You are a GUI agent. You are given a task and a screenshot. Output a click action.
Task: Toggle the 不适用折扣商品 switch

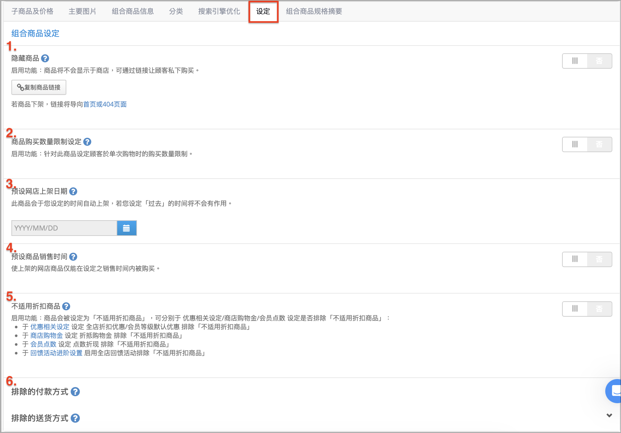(x=587, y=309)
